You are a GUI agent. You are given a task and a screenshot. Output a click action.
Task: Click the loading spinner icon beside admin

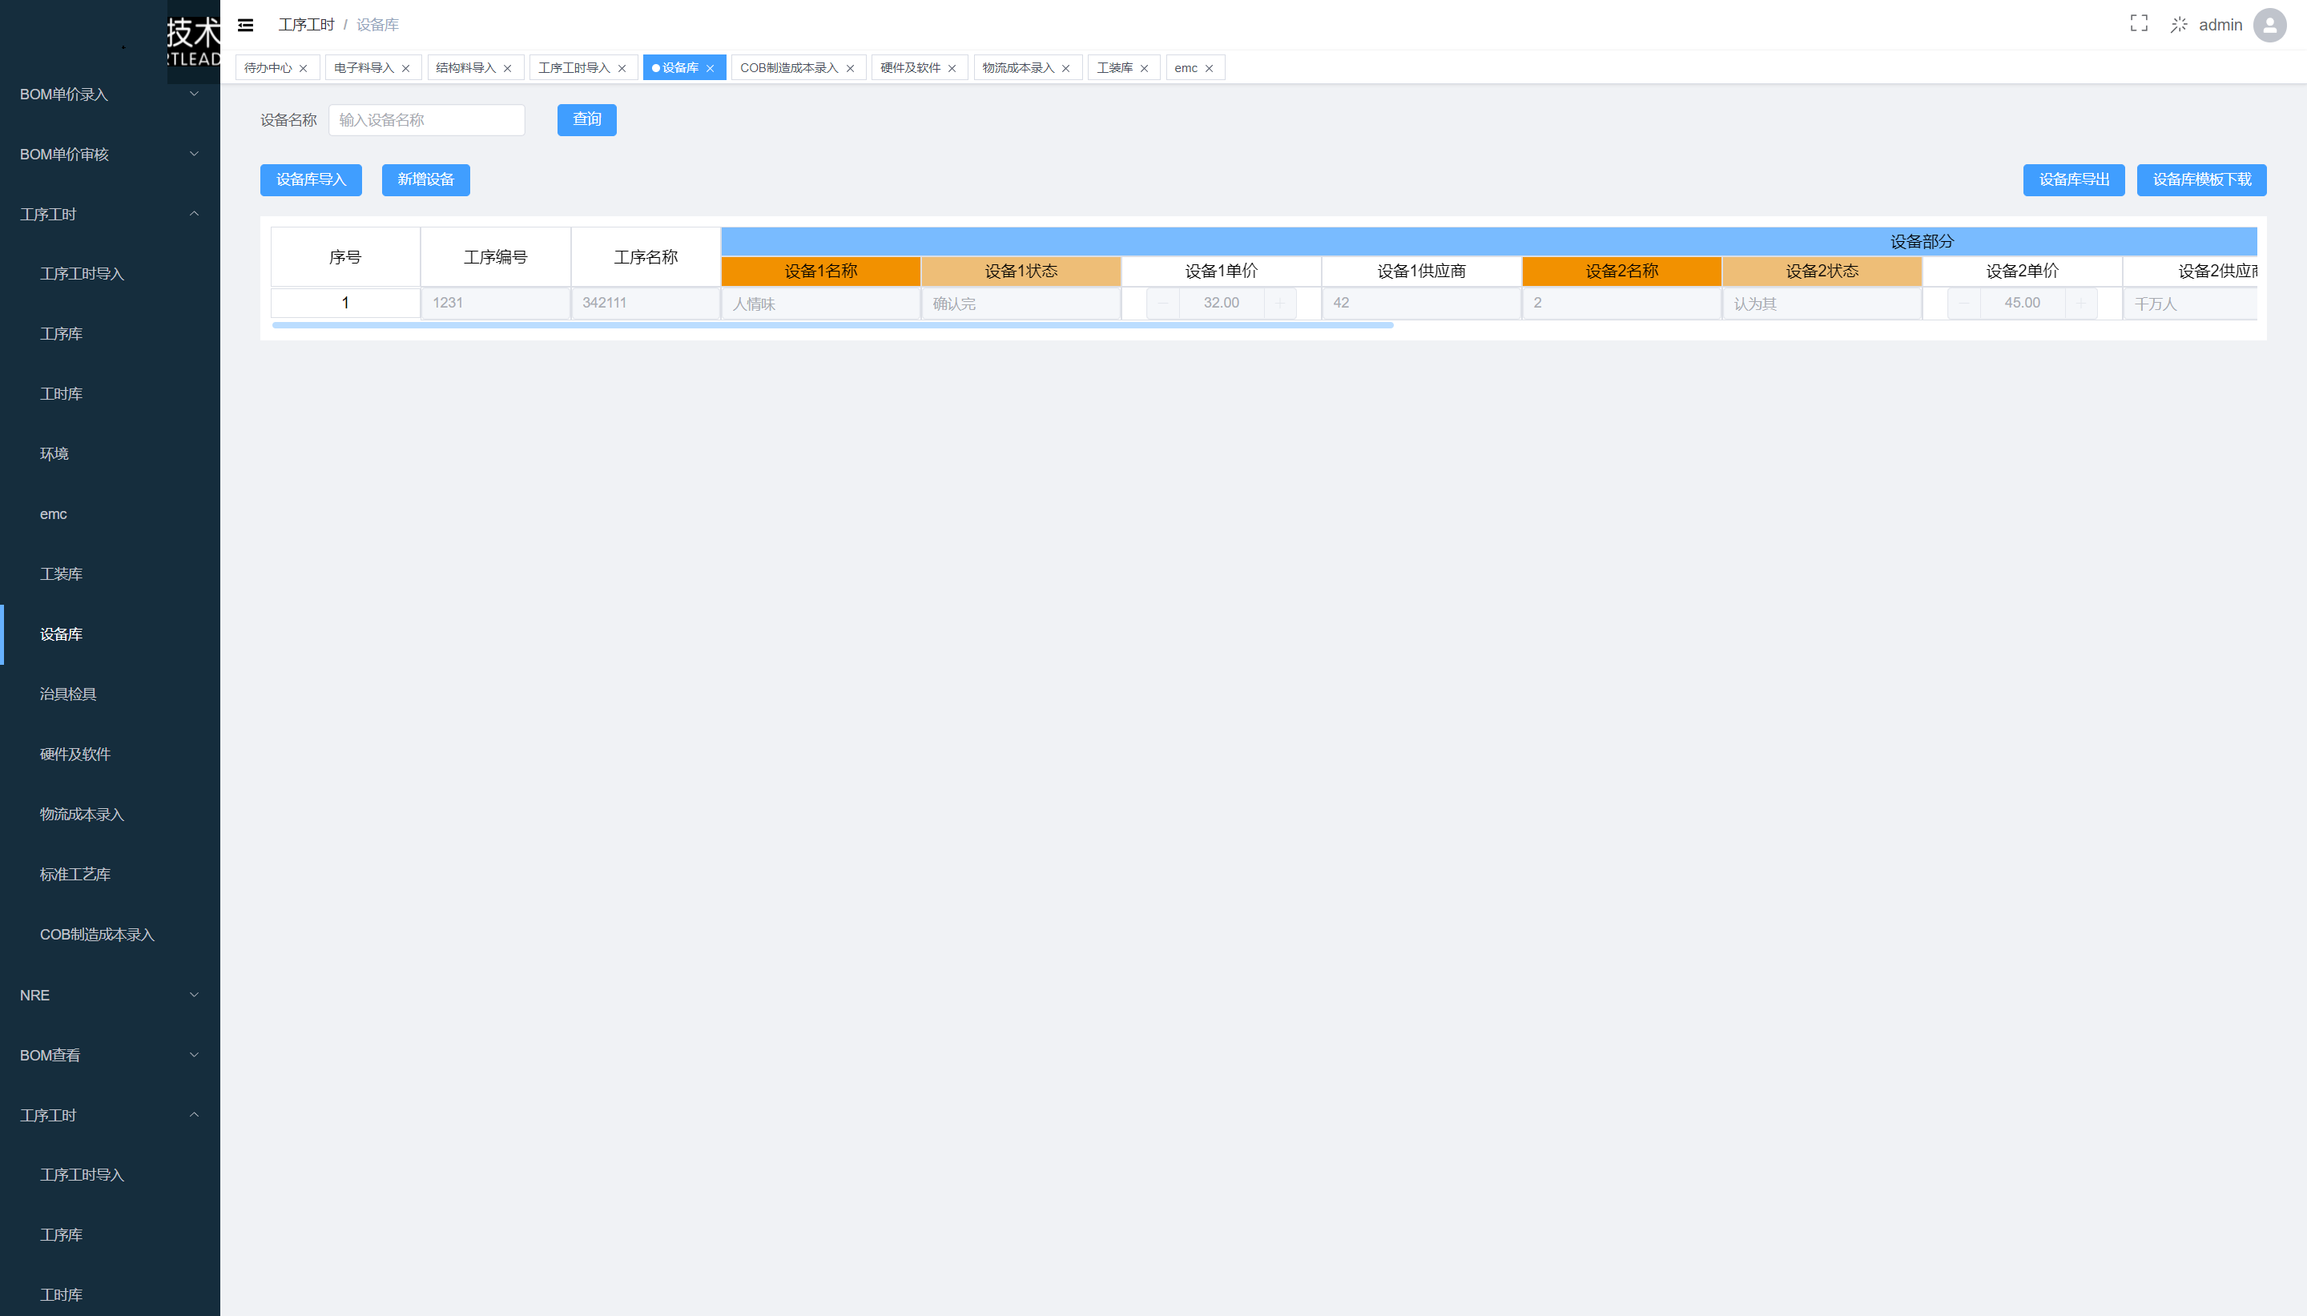click(x=2179, y=24)
